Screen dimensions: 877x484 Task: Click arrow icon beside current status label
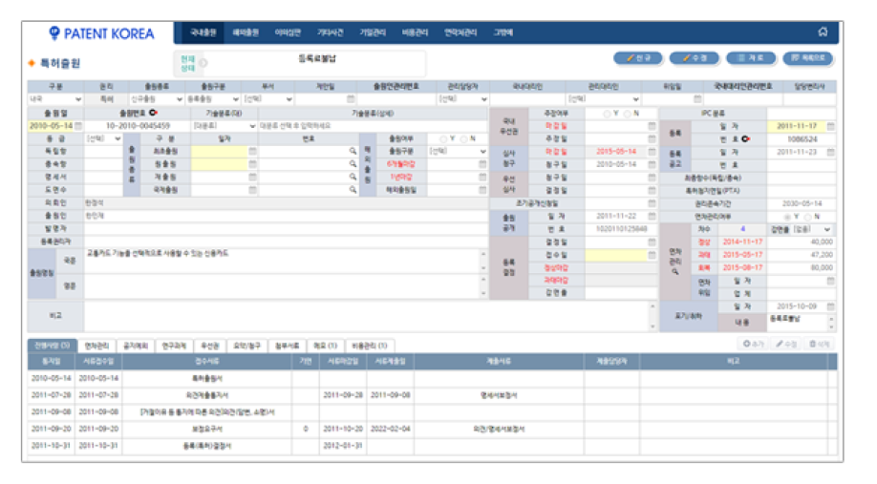(x=203, y=63)
